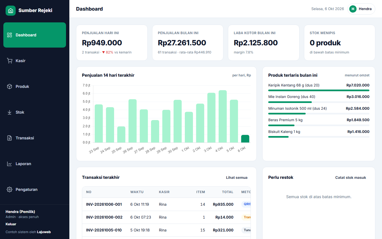Click the TOTAL column header
The width and height of the screenshot is (382, 239).
pos(228,192)
